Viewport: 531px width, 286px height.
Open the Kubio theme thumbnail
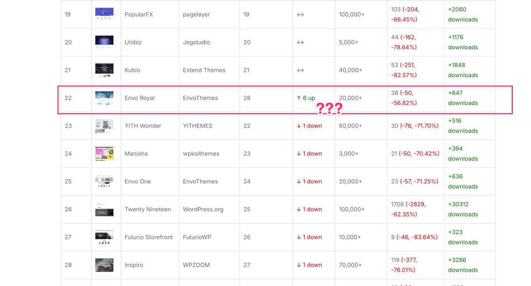coord(104,70)
